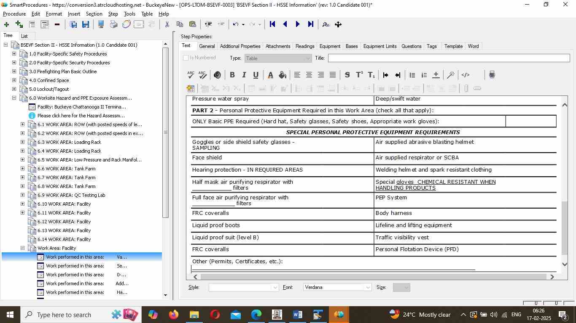Switch to the Additional Properties tab
Screen dimensions: 576x323
(240, 46)
